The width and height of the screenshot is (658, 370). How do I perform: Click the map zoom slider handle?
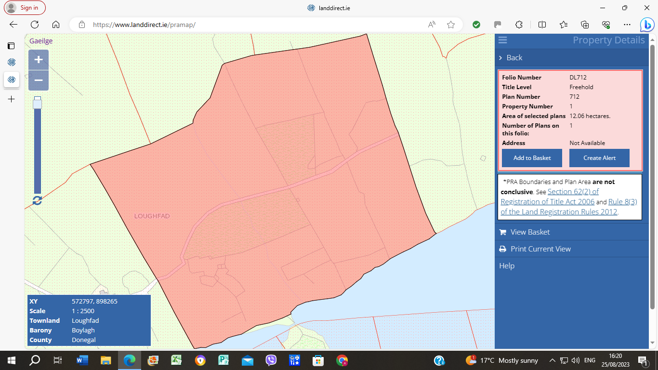37,104
